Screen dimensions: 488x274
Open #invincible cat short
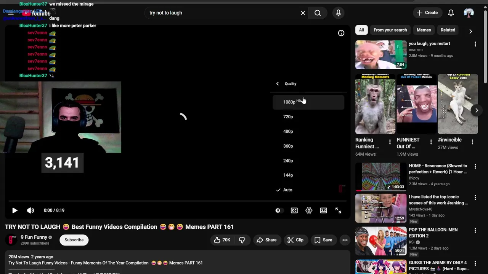457,104
